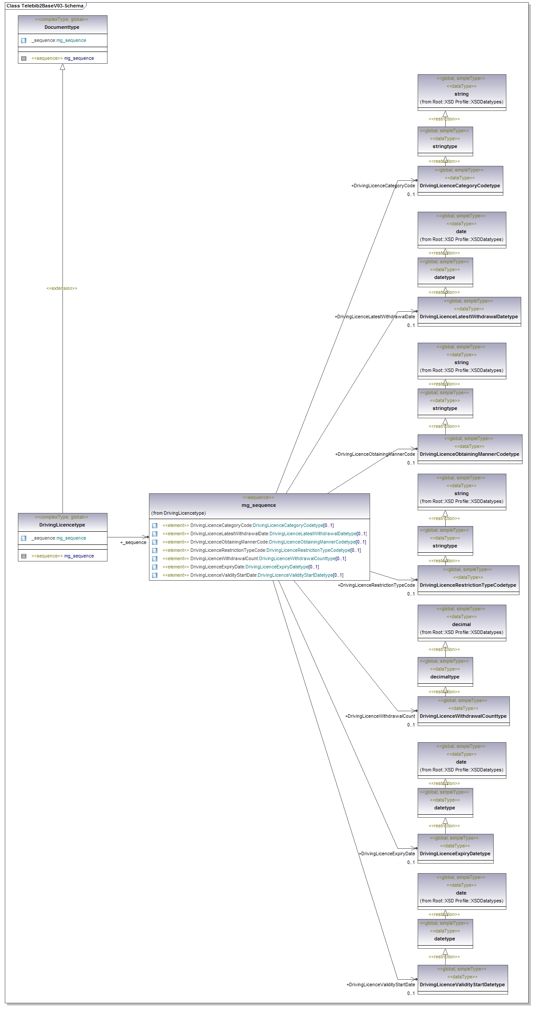The height and width of the screenshot is (1012, 540).
Task: Select the DrivingLicencetype class header
Action: [x=62, y=525]
